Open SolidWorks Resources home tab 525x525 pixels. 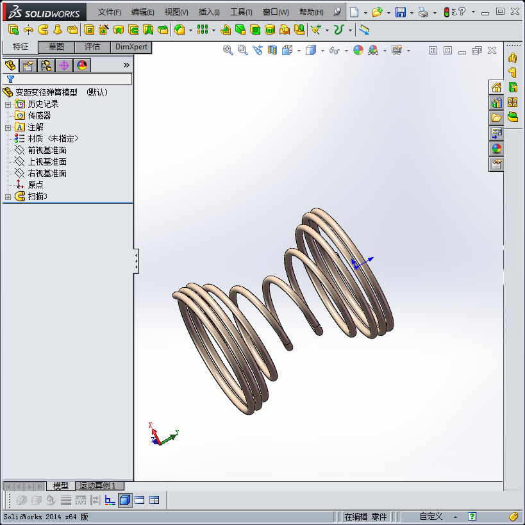point(496,88)
